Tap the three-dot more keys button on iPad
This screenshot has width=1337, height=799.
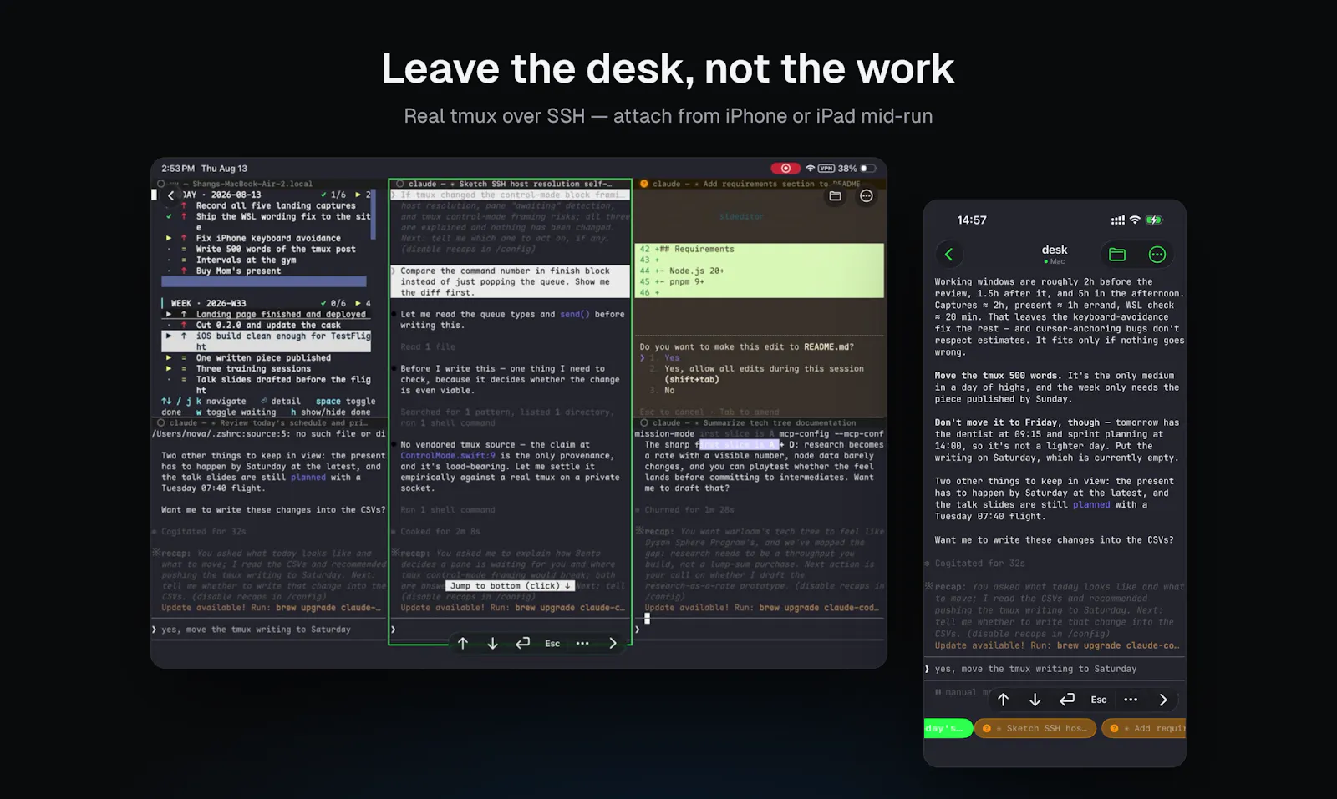[582, 643]
